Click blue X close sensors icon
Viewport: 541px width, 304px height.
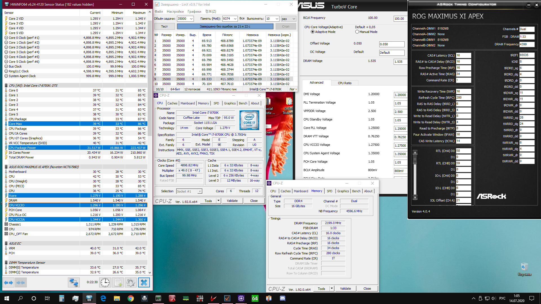tap(144, 283)
